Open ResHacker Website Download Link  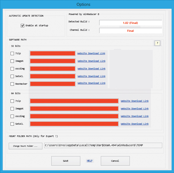pos(91,83)
